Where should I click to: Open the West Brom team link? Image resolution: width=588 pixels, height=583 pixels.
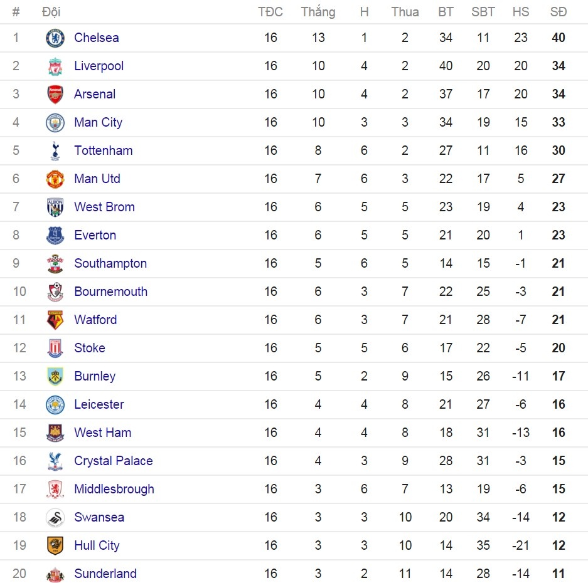coord(104,207)
